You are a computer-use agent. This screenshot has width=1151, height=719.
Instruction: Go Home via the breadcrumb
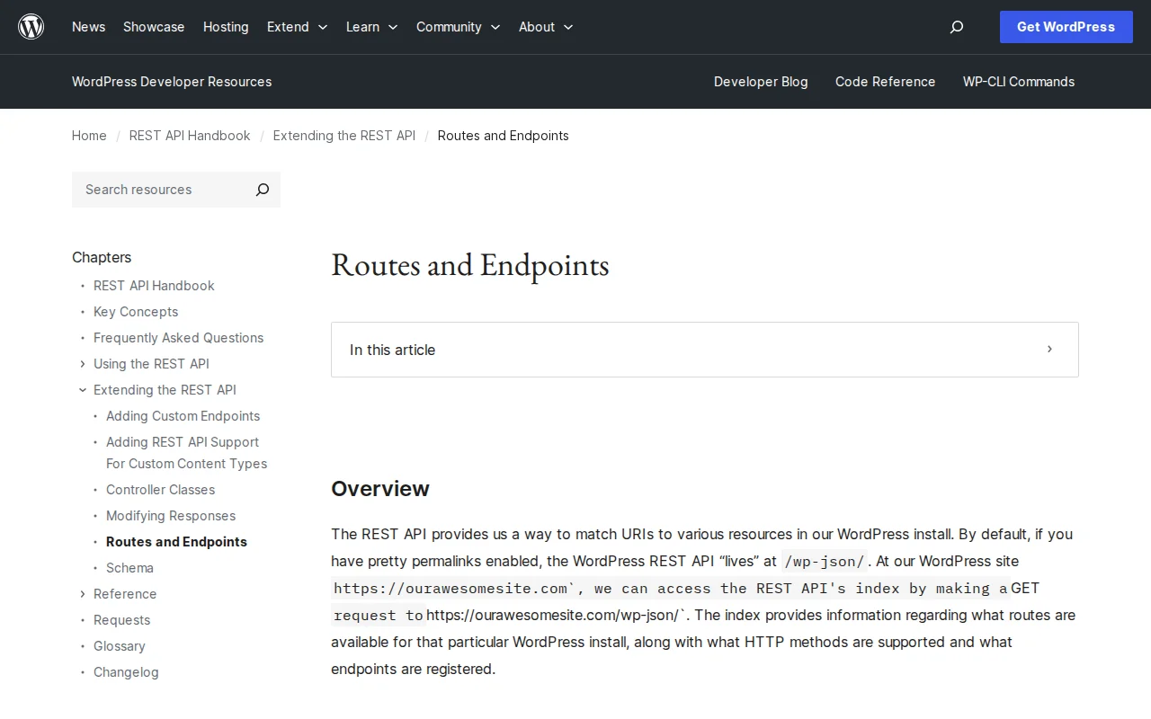click(89, 136)
